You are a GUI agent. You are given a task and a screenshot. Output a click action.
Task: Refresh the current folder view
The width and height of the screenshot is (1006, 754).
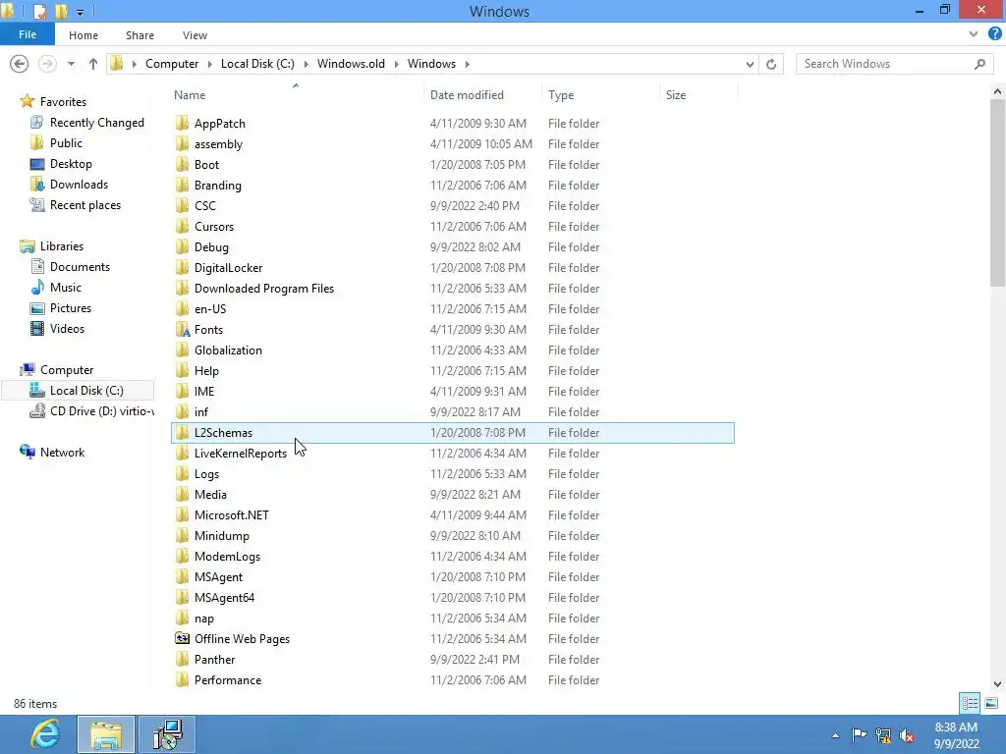[771, 64]
